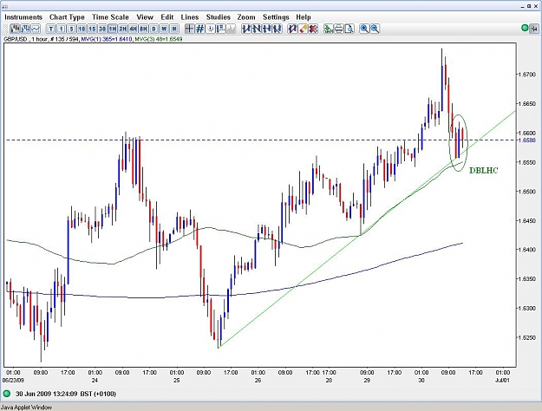Open the Help menu
This screenshot has height=411, width=542.
coord(304,17)
